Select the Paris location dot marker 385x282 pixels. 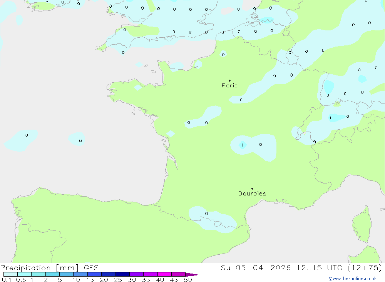(229, 80)
